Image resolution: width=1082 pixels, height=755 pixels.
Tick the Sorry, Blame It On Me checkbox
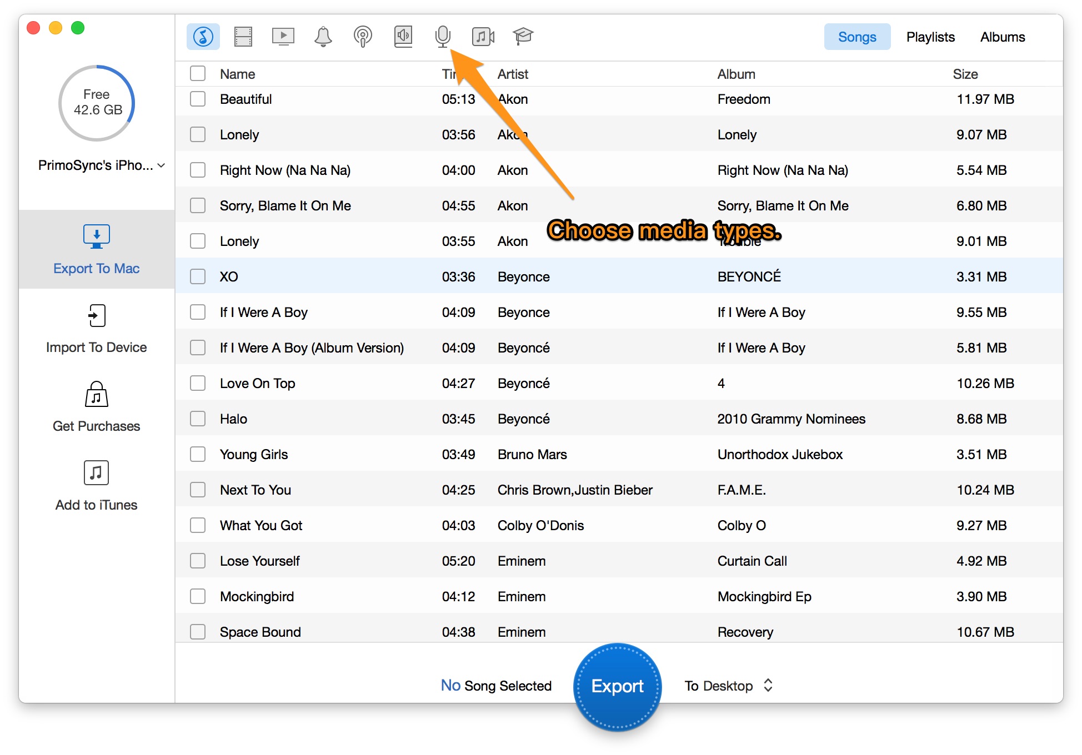198,205
